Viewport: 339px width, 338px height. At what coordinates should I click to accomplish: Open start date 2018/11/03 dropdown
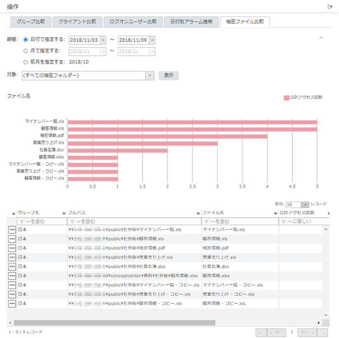[103, 40]
